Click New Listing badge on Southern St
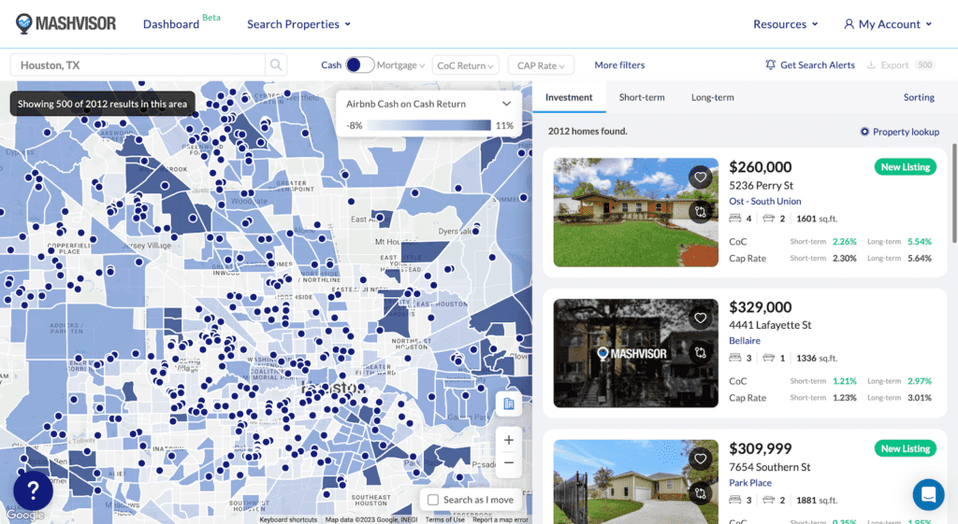The image size is (958, 524). tap(905, 448)
